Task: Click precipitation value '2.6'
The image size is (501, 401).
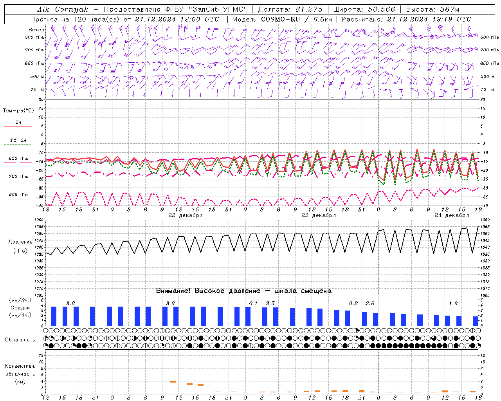Action: point(370,303)
